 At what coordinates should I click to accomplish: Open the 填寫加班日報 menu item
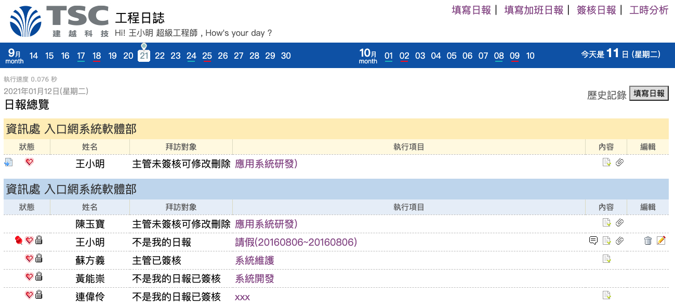tap(534, 10)
